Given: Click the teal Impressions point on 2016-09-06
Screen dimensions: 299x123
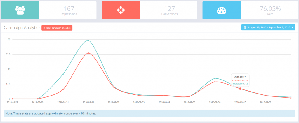Looking at the screenshot, I should tap(215, 78).
